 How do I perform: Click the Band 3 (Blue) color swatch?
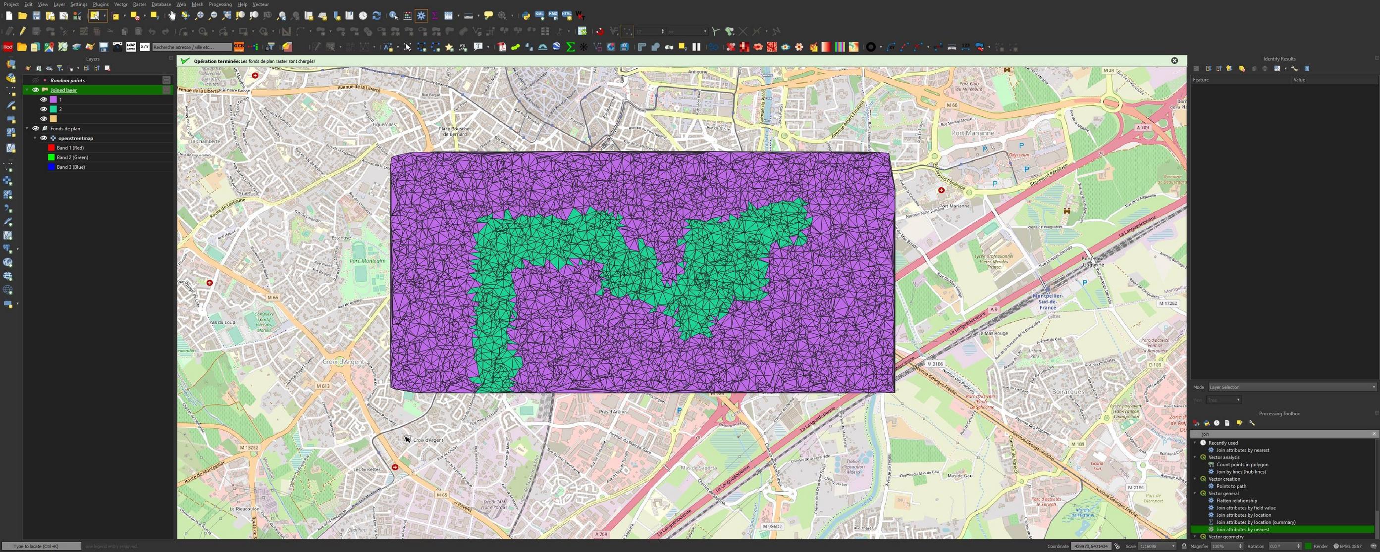coord(52,167)
